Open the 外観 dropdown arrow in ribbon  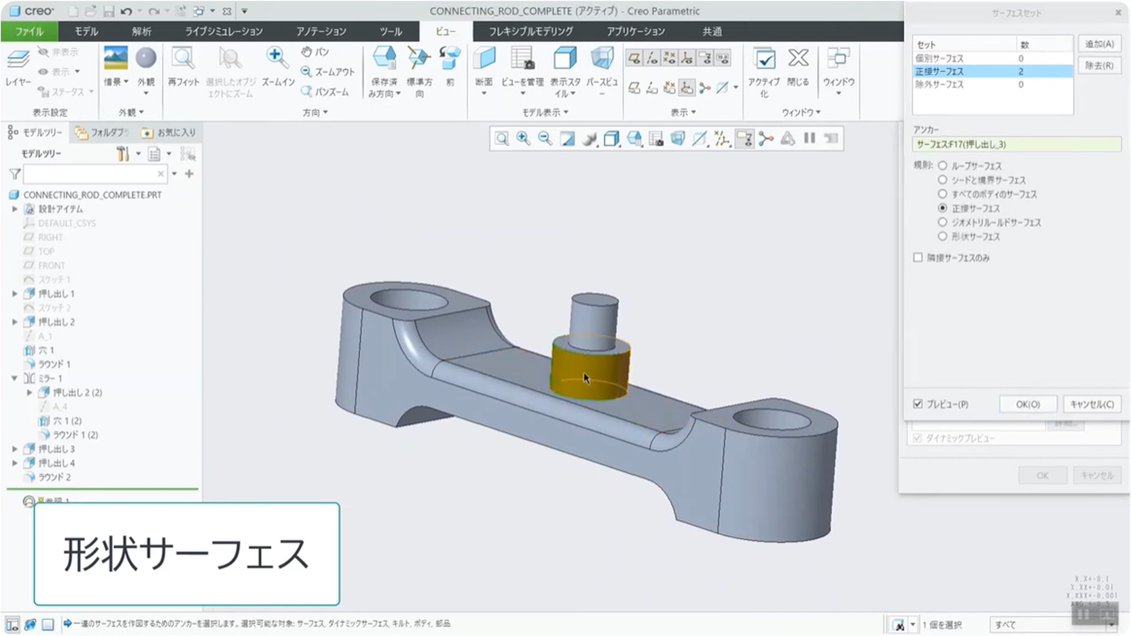(145, 93)
